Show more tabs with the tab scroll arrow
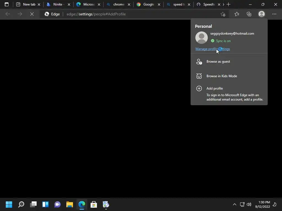282x211 pixels. (x=224, y=4)
